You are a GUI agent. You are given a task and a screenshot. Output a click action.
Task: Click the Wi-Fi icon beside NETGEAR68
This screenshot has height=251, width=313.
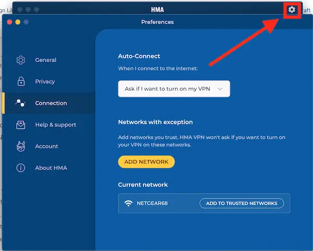(x=128, y=204)
